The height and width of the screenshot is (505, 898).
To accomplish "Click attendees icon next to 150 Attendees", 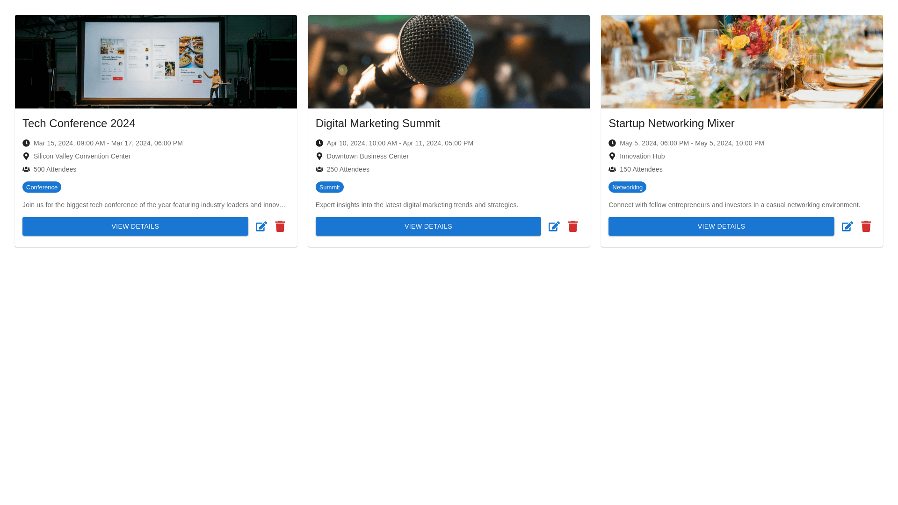I will (x=612, y=169).
